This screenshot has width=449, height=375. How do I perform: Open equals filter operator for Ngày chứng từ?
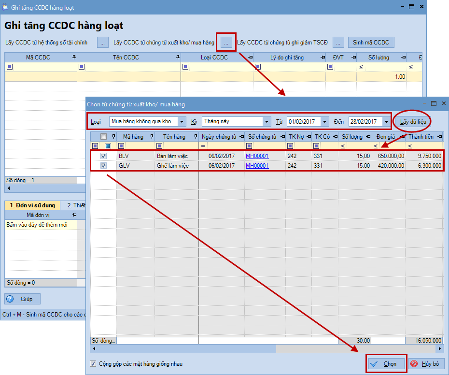click(x=203, y=146)
